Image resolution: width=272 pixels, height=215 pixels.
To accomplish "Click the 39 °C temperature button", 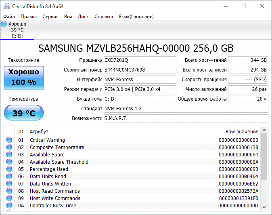I will point(24,113).
